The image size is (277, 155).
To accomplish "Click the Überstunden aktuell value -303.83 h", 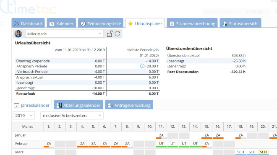I will (238, 56).
